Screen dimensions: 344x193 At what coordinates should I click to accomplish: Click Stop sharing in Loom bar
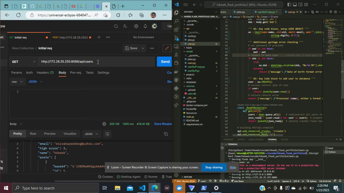(214, 167)
